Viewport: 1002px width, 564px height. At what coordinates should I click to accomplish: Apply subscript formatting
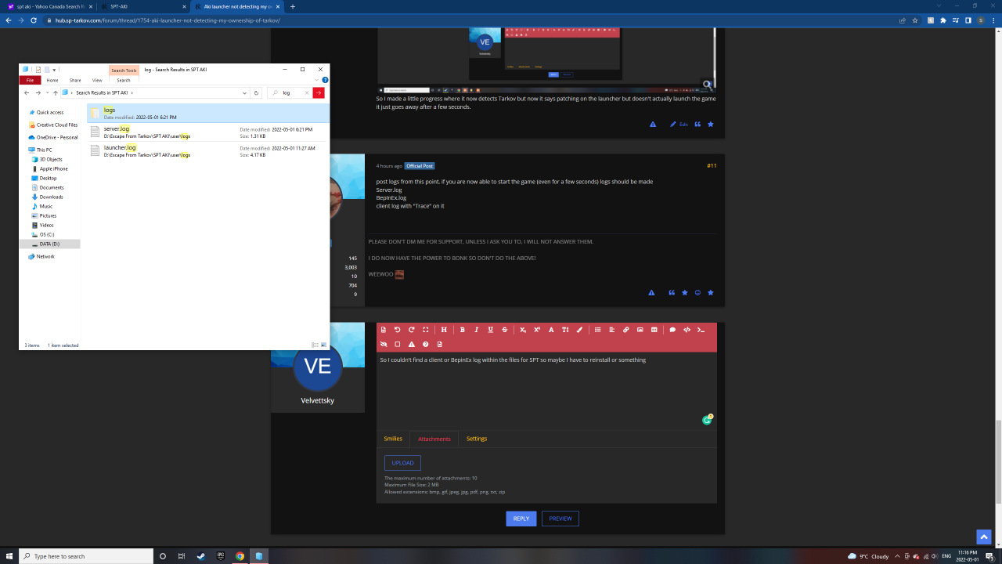523,330
